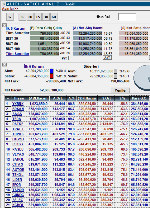
Task: Open TERA stock link
Action: click(x=17, y=119)
